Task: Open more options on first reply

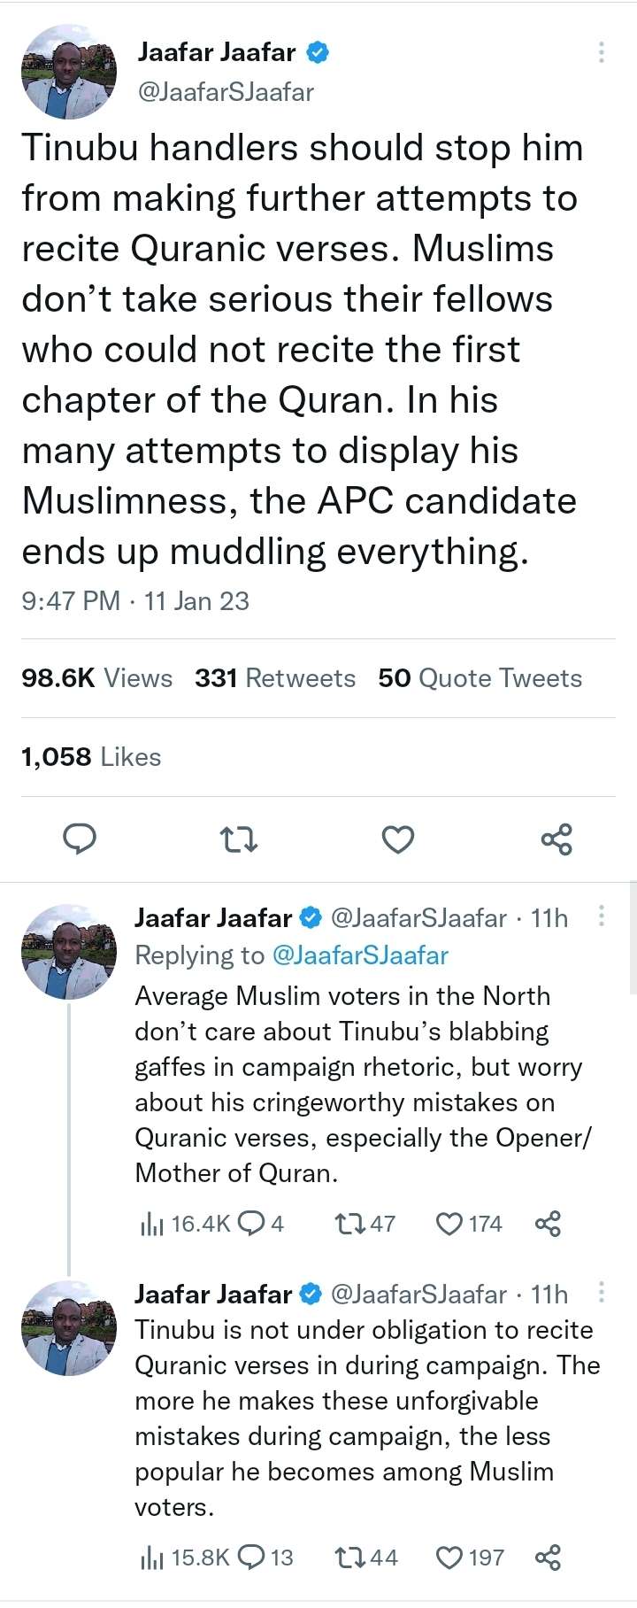Action: [x=602, y=916]
